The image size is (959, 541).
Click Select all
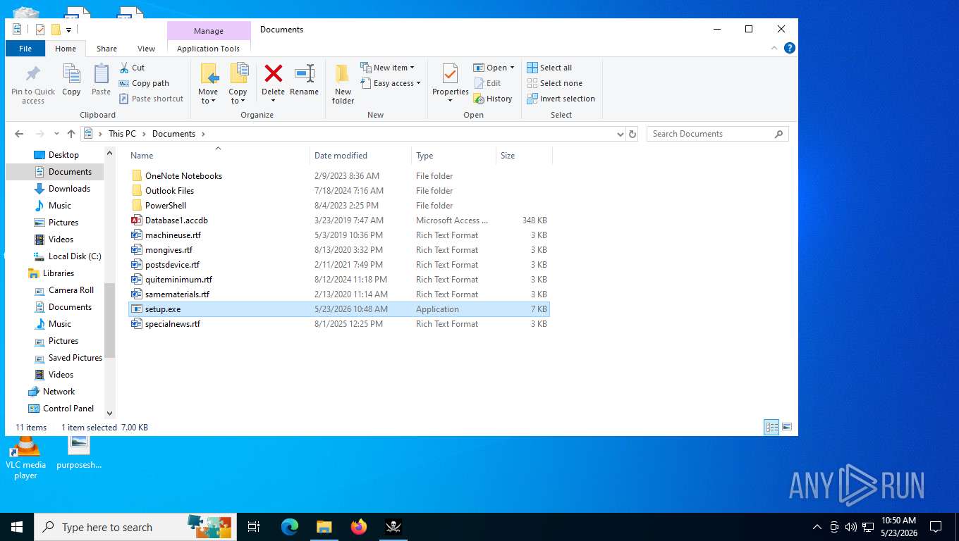coord(549,68)
